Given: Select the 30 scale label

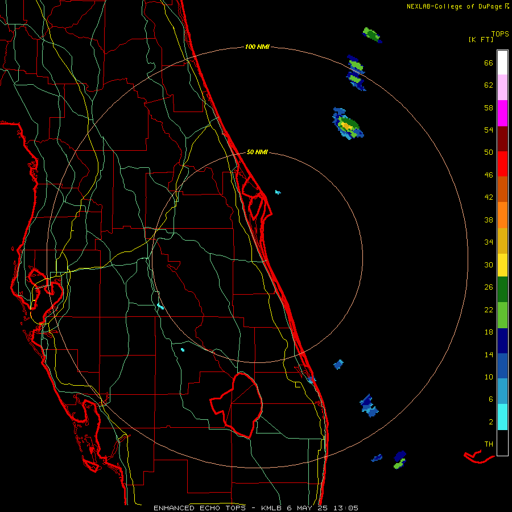Looking at the screenshot, I should pos(489,265).
